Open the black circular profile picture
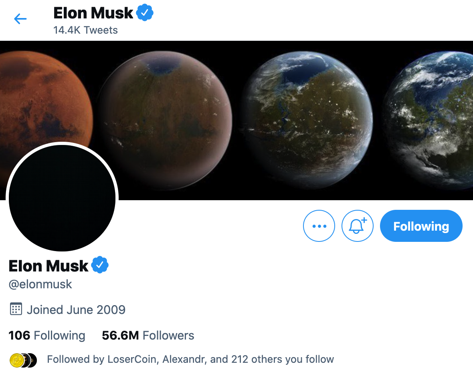 (62, 198)
